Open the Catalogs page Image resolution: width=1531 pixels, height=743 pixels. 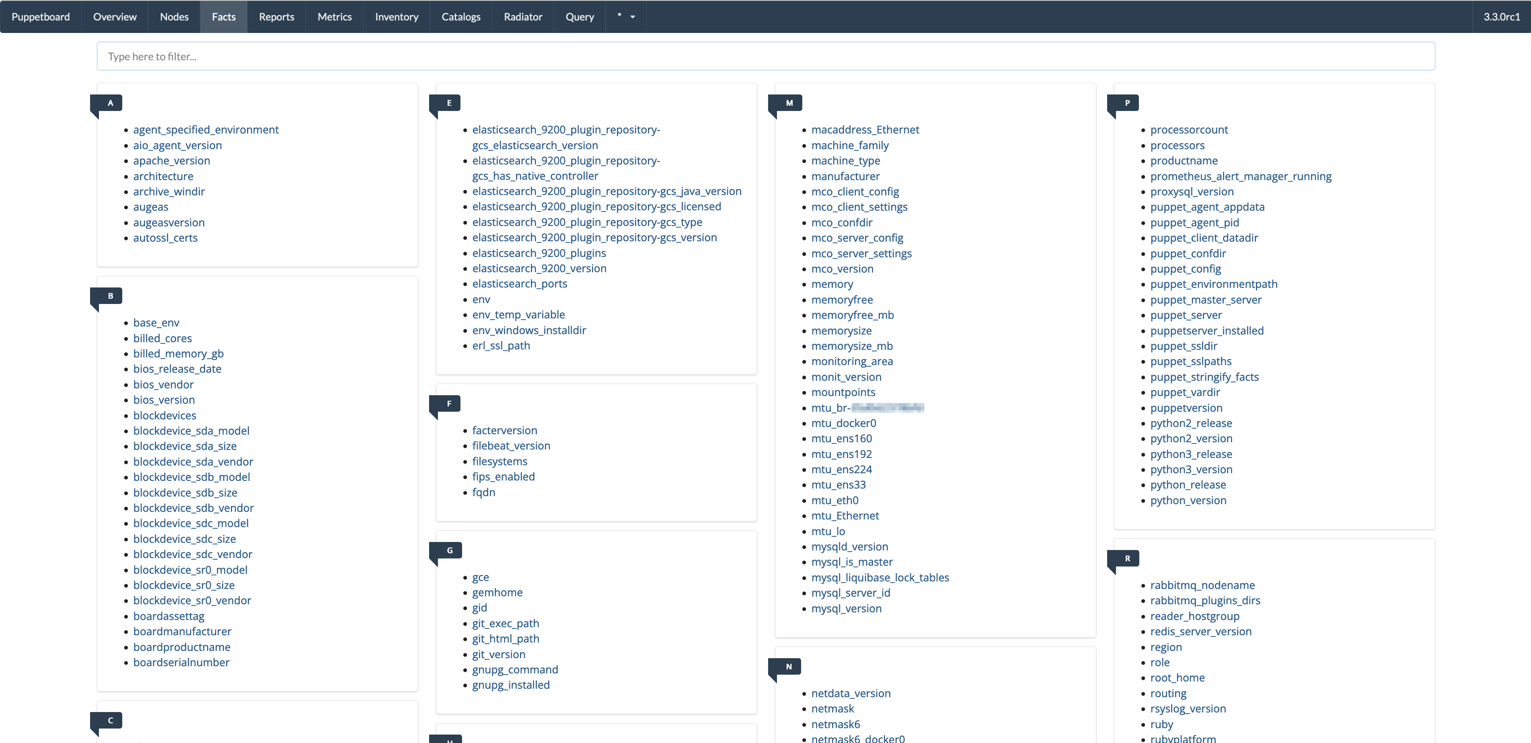pos(460,16)
